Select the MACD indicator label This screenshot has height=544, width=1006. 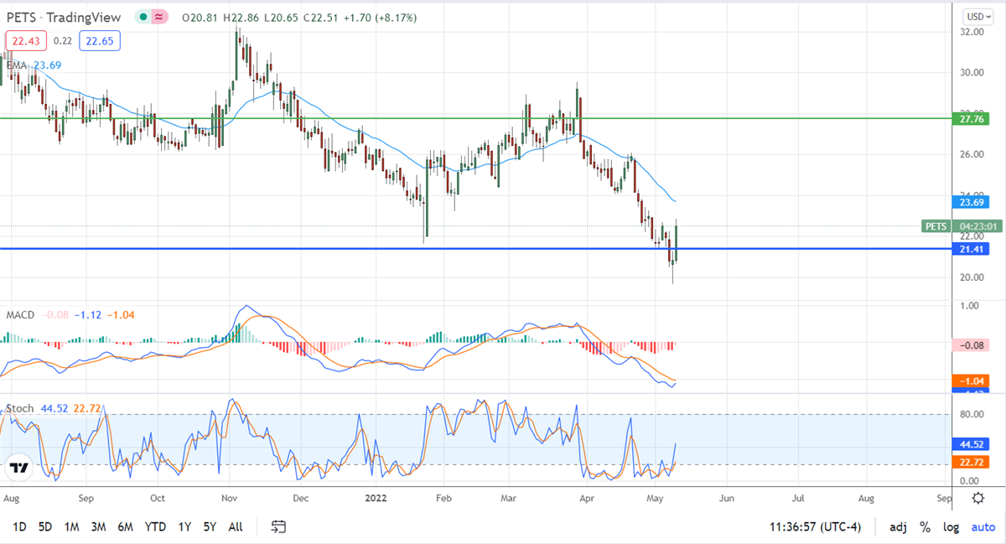(x=20, y=314)
